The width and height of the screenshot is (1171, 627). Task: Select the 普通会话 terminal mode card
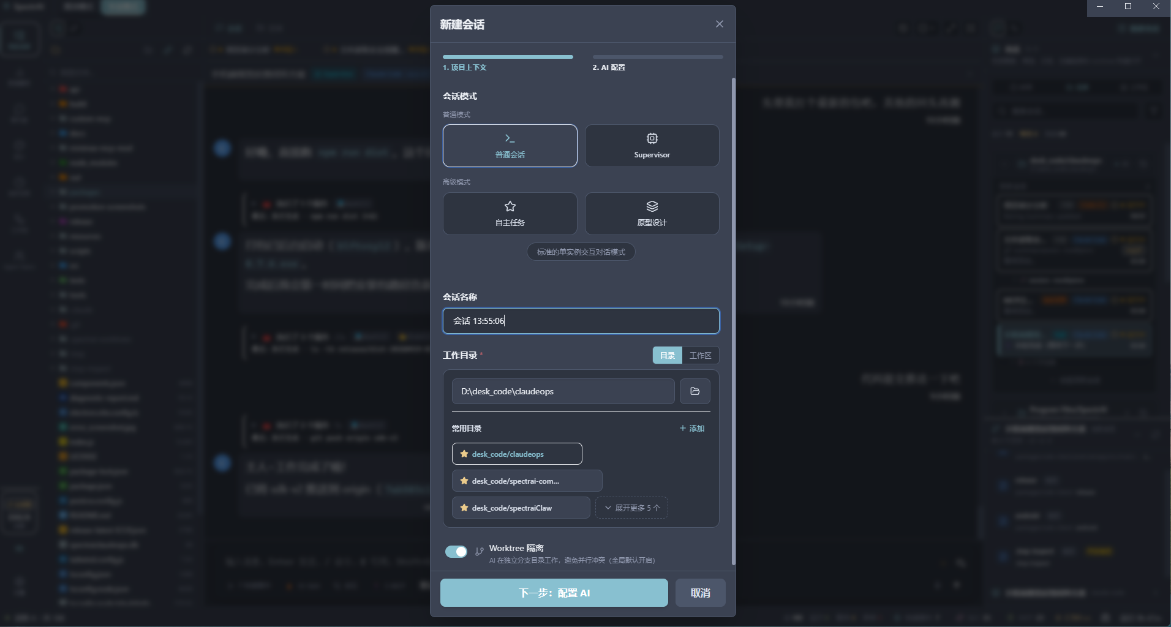click(510, 146)
